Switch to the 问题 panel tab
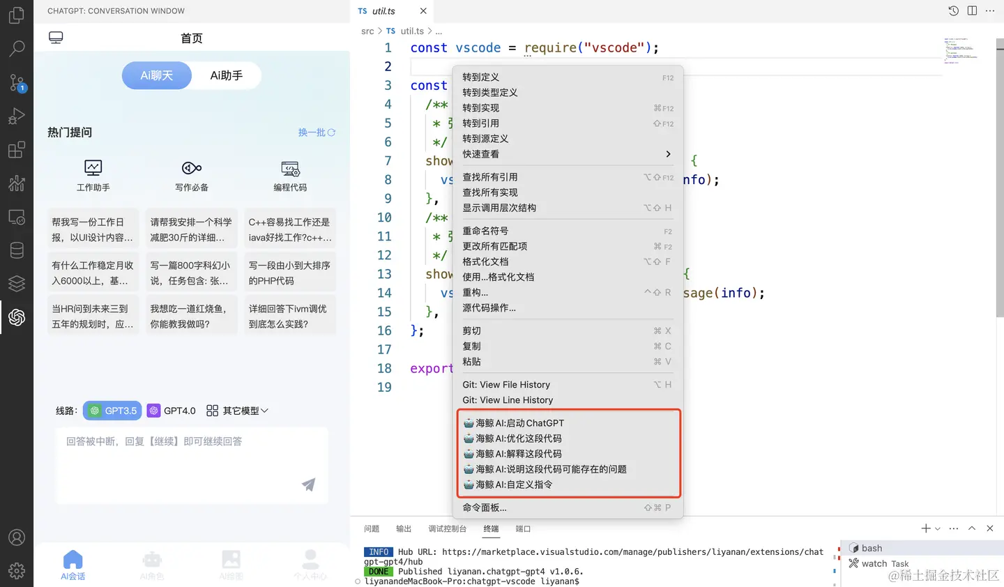1004x587 pixels. coord(372,528)
